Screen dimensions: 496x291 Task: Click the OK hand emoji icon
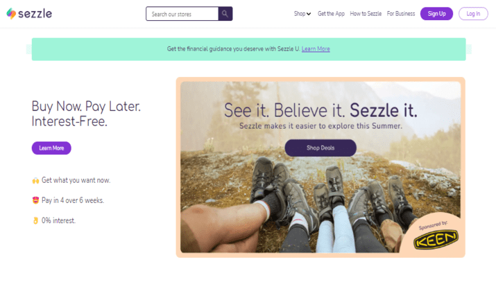(35, 220)
